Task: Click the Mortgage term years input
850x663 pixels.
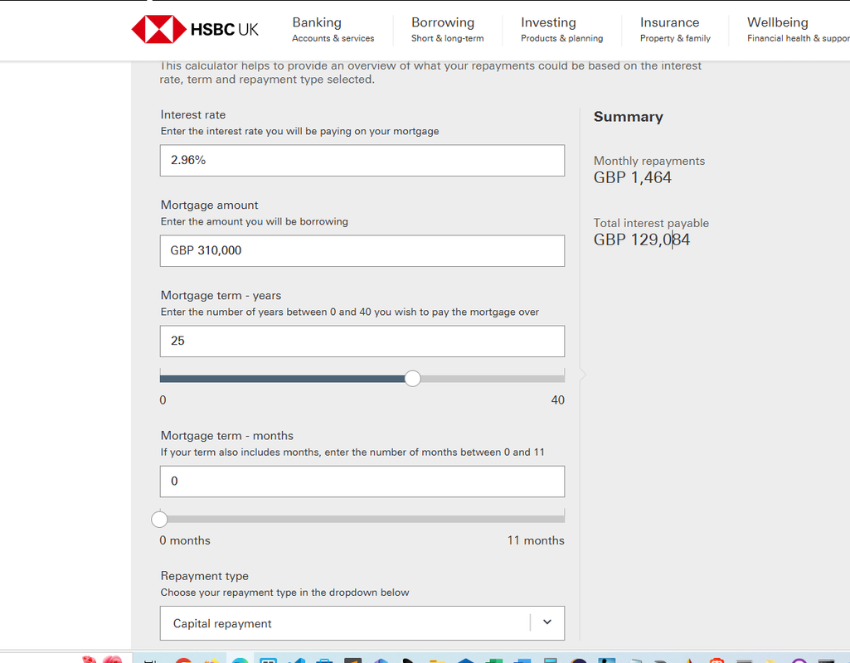Action: tap(362, 341)
